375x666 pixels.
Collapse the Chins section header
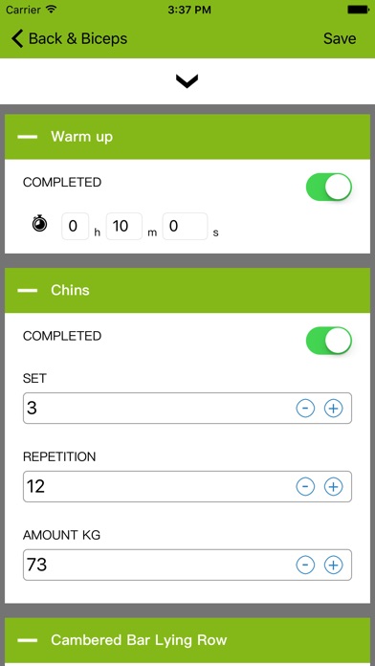pos(28,291)
